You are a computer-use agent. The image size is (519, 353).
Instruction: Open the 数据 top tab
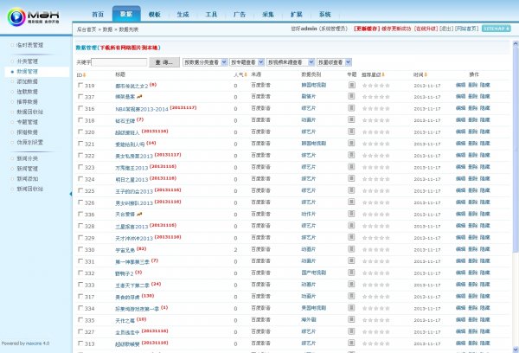126,14
